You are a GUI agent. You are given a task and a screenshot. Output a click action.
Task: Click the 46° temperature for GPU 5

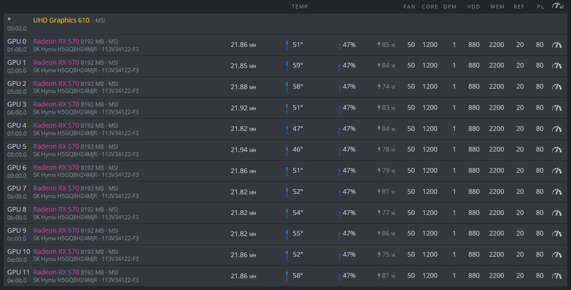(x=298, y=150)
